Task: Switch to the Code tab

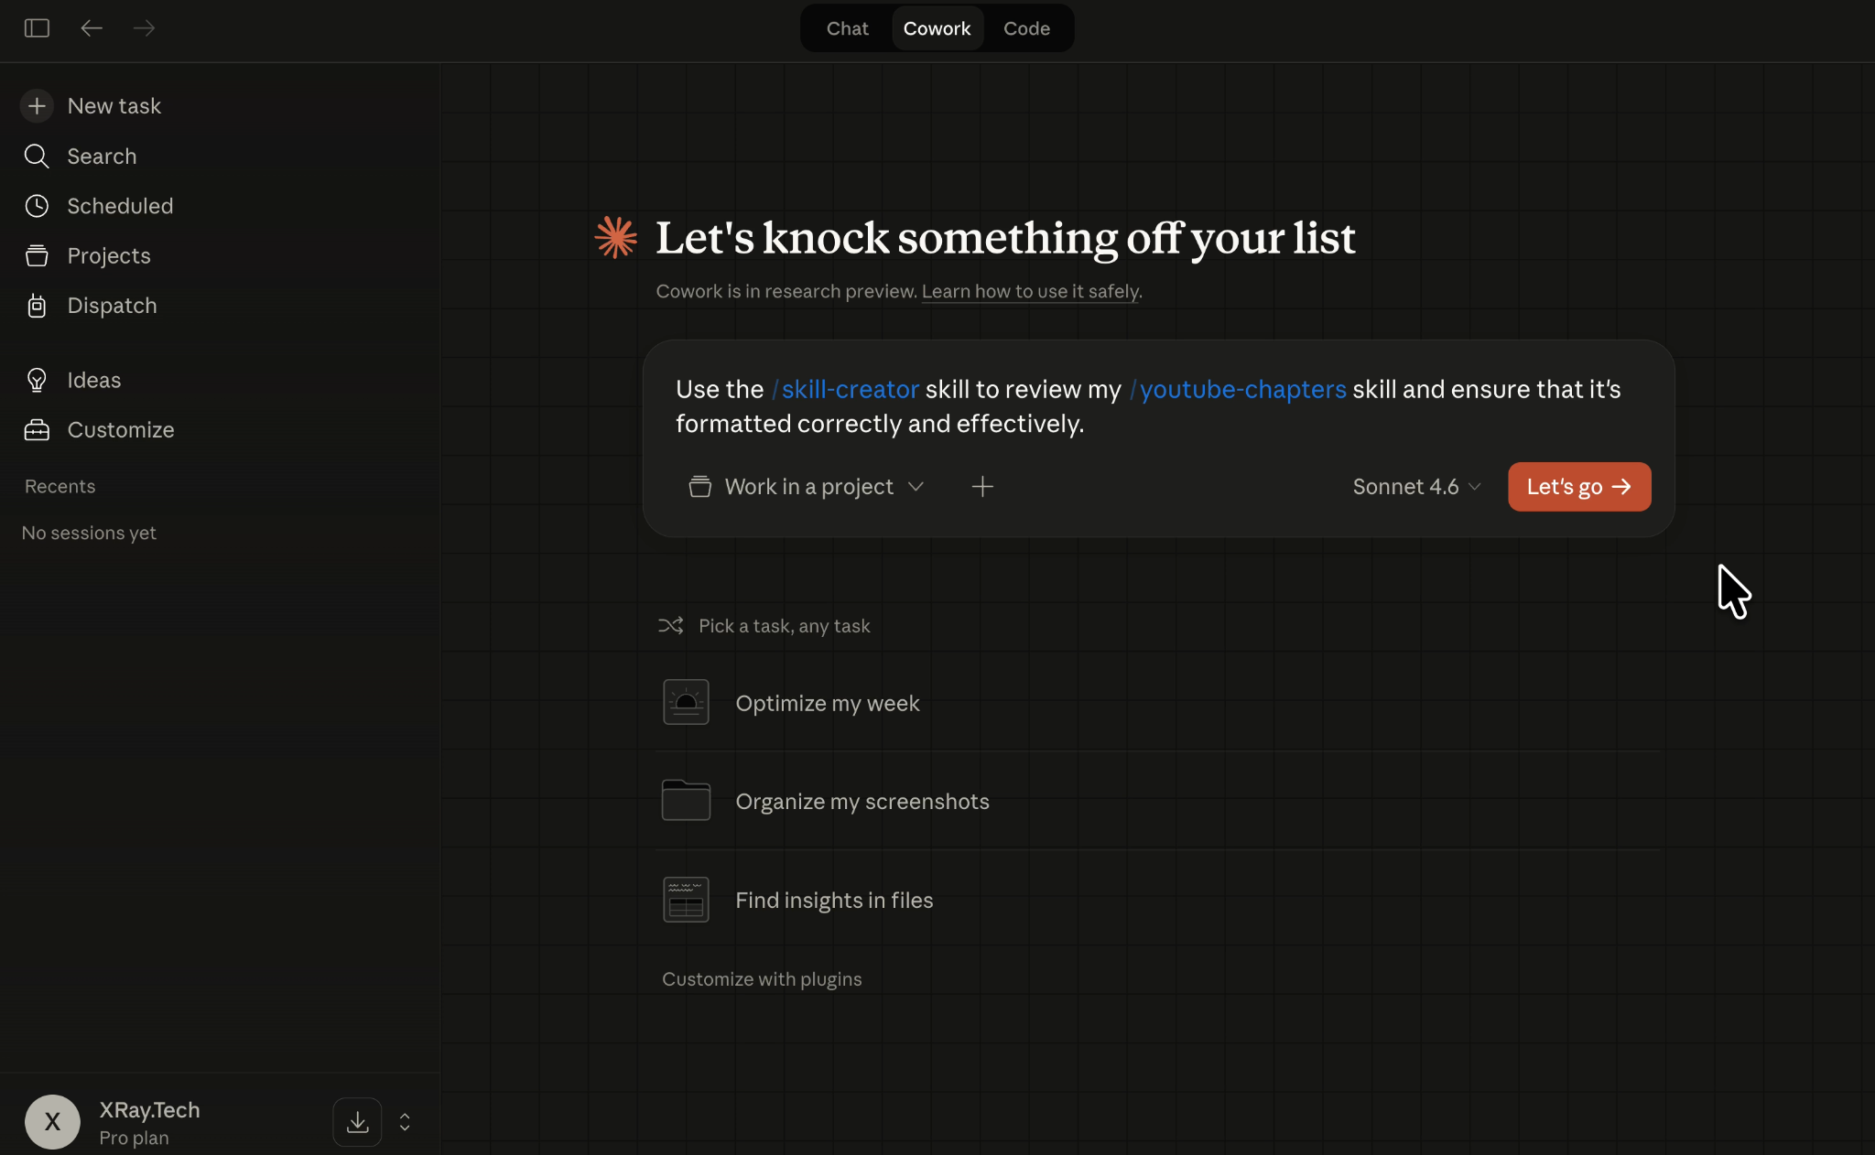Action: click(x=1026, y=27)
